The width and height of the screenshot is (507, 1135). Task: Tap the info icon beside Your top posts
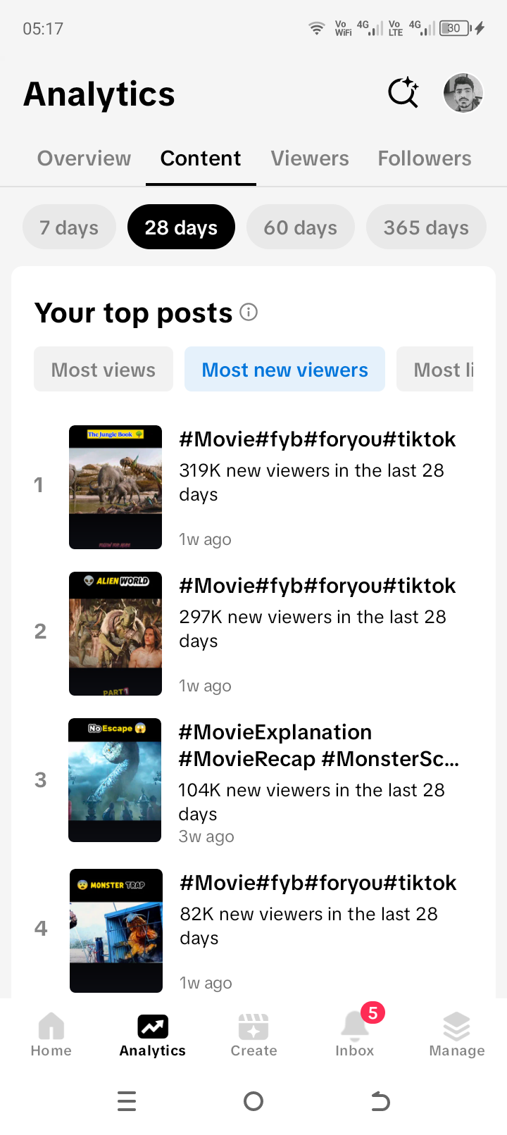tap(249, 312)
